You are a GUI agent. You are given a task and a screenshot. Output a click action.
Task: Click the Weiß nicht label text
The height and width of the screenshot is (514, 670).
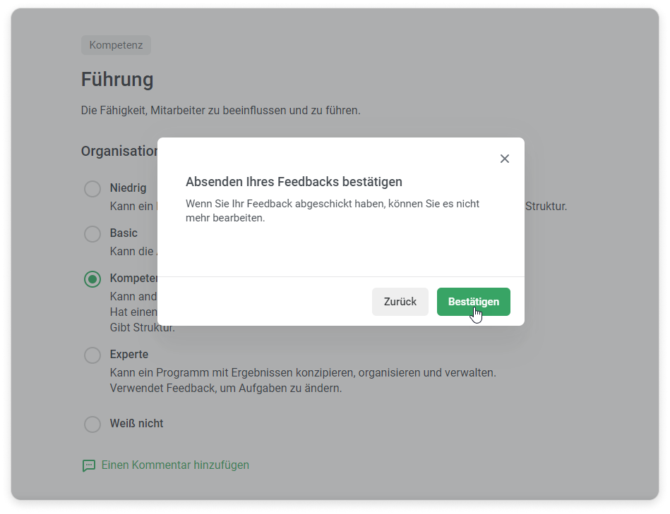[136, 424]
